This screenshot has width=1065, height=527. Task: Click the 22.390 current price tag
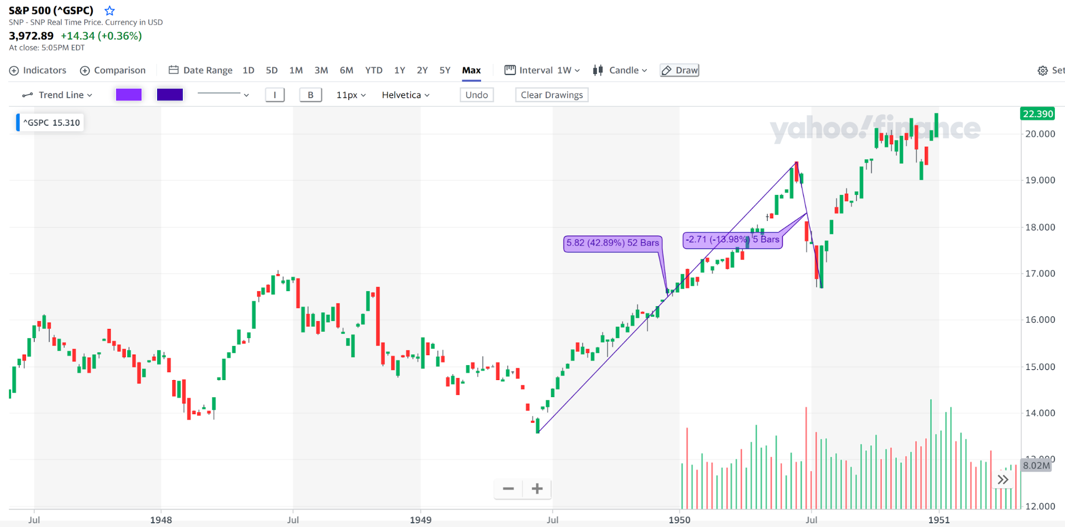(x=1038, y=114)
